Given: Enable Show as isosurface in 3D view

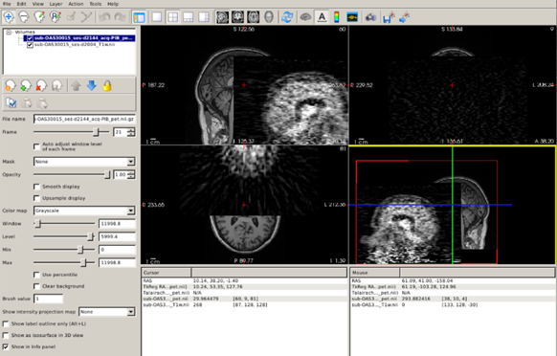Looking at the screenshot, I should click(x=6, y=335).
